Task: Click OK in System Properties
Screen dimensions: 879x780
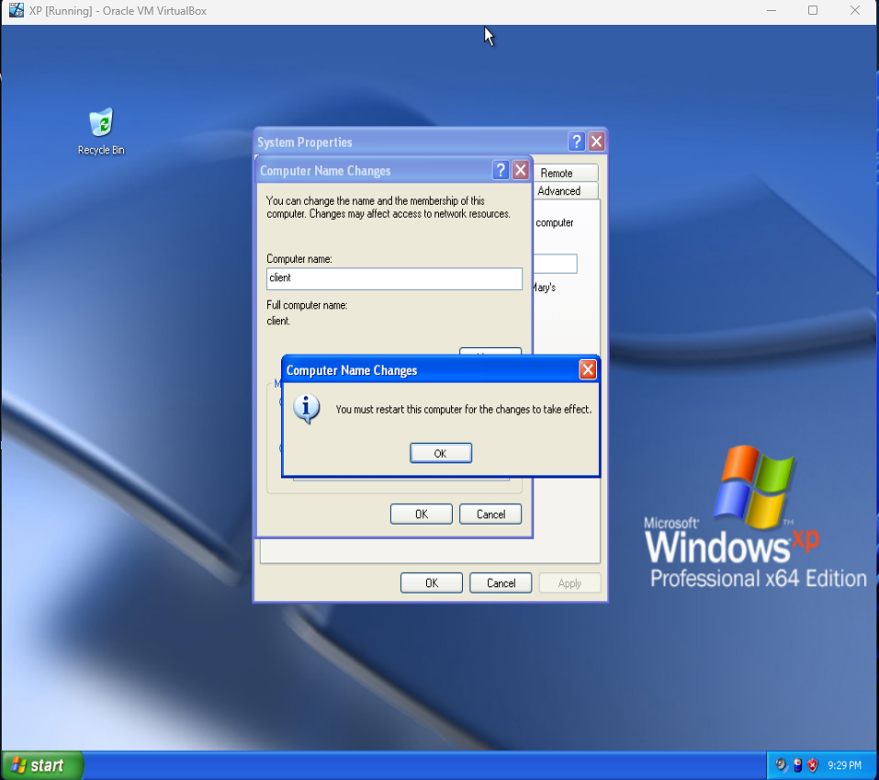Action: (432, 583)
